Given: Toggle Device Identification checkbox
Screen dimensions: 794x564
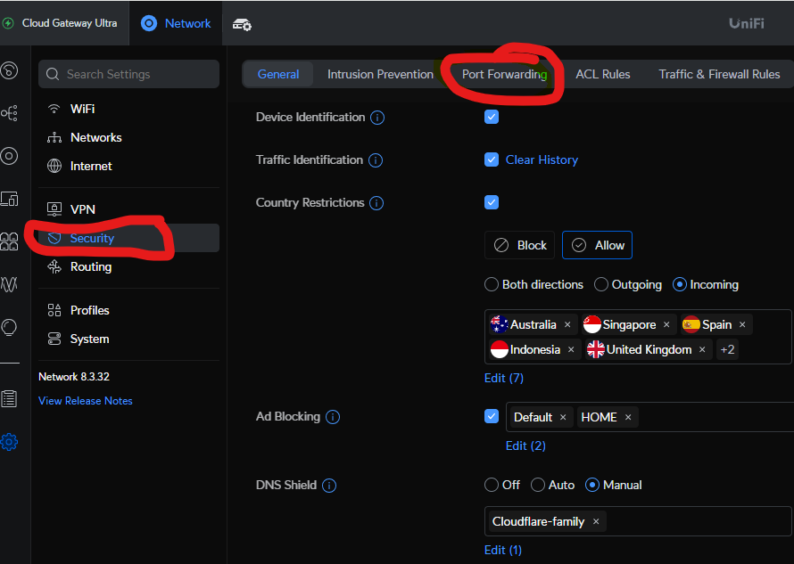Looking at the screenshot, I should point(492,117).
